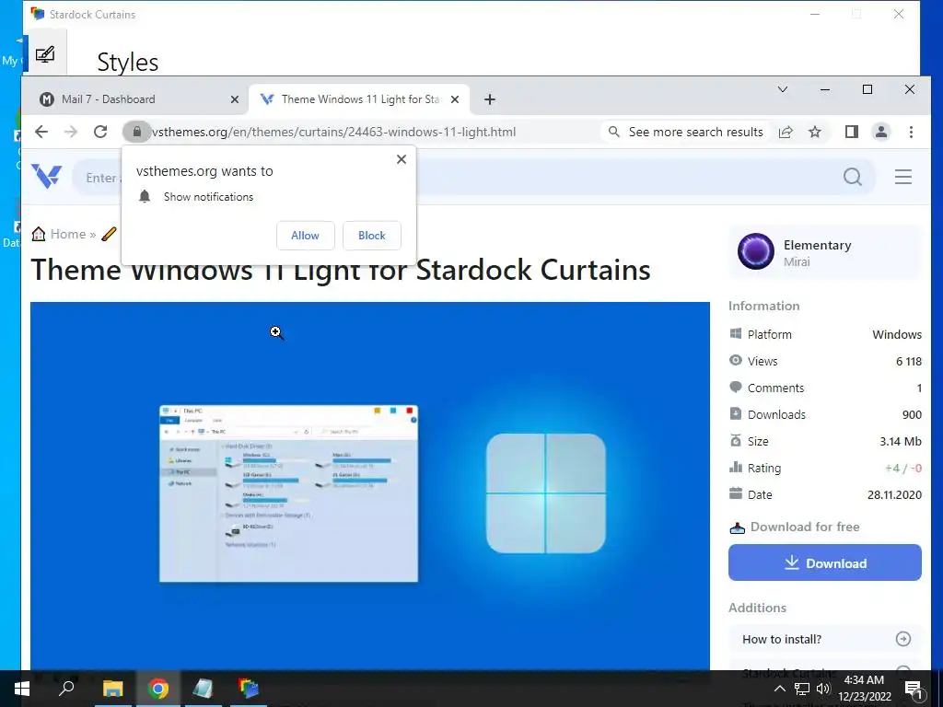Select the Theme Windows 11 Light tab
The height and width of the screenshot is (707, 943).
360,99
